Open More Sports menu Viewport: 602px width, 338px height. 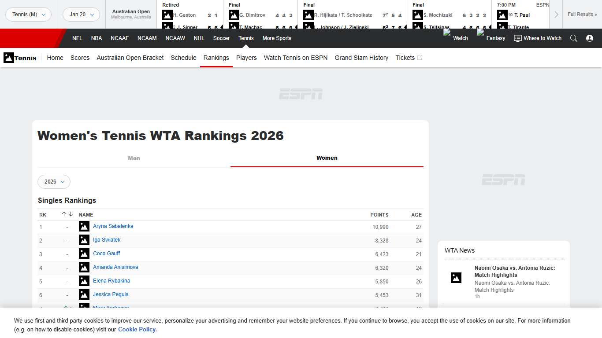tap(277, 38)
